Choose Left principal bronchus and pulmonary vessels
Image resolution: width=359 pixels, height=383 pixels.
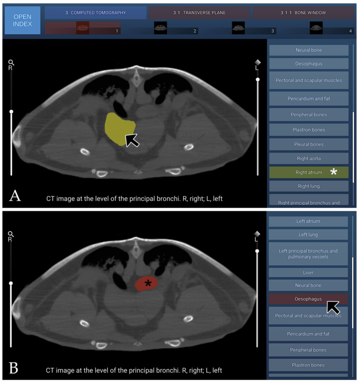pyautogui.click(x=308, y=254)
